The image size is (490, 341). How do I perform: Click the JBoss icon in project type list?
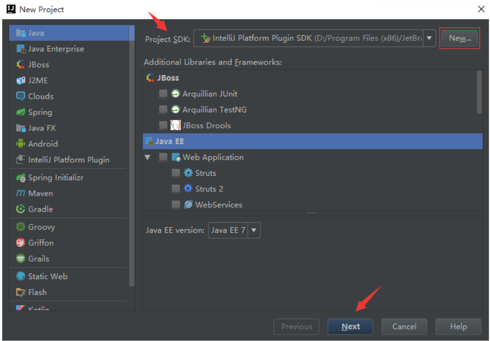click(x=20, y=64)
